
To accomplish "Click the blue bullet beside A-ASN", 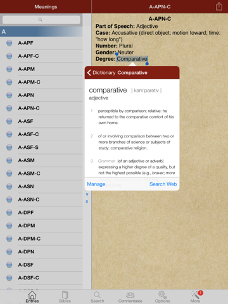I will click(x=9, y=186).
